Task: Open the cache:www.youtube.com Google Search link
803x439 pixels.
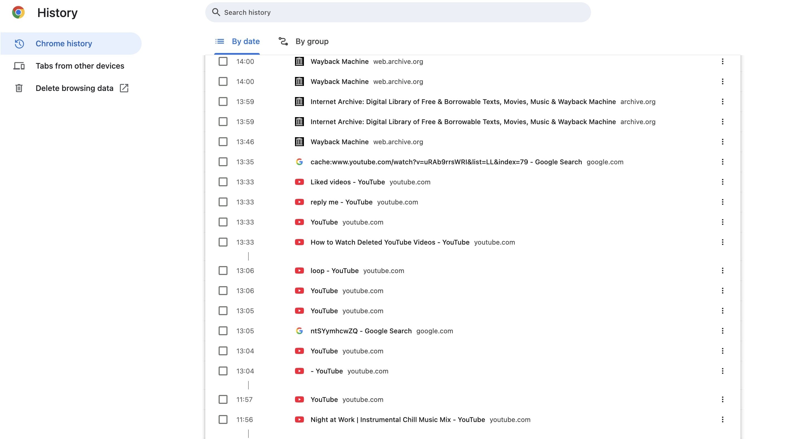Action: tap(446, 162)
